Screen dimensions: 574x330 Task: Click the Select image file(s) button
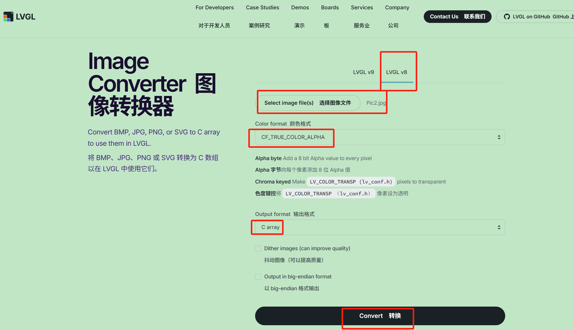(308, 103)
